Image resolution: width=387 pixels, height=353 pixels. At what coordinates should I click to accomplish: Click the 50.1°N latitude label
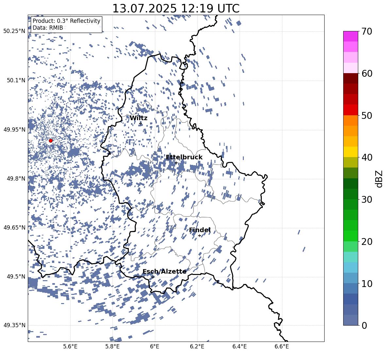click(x=16, y=80)
